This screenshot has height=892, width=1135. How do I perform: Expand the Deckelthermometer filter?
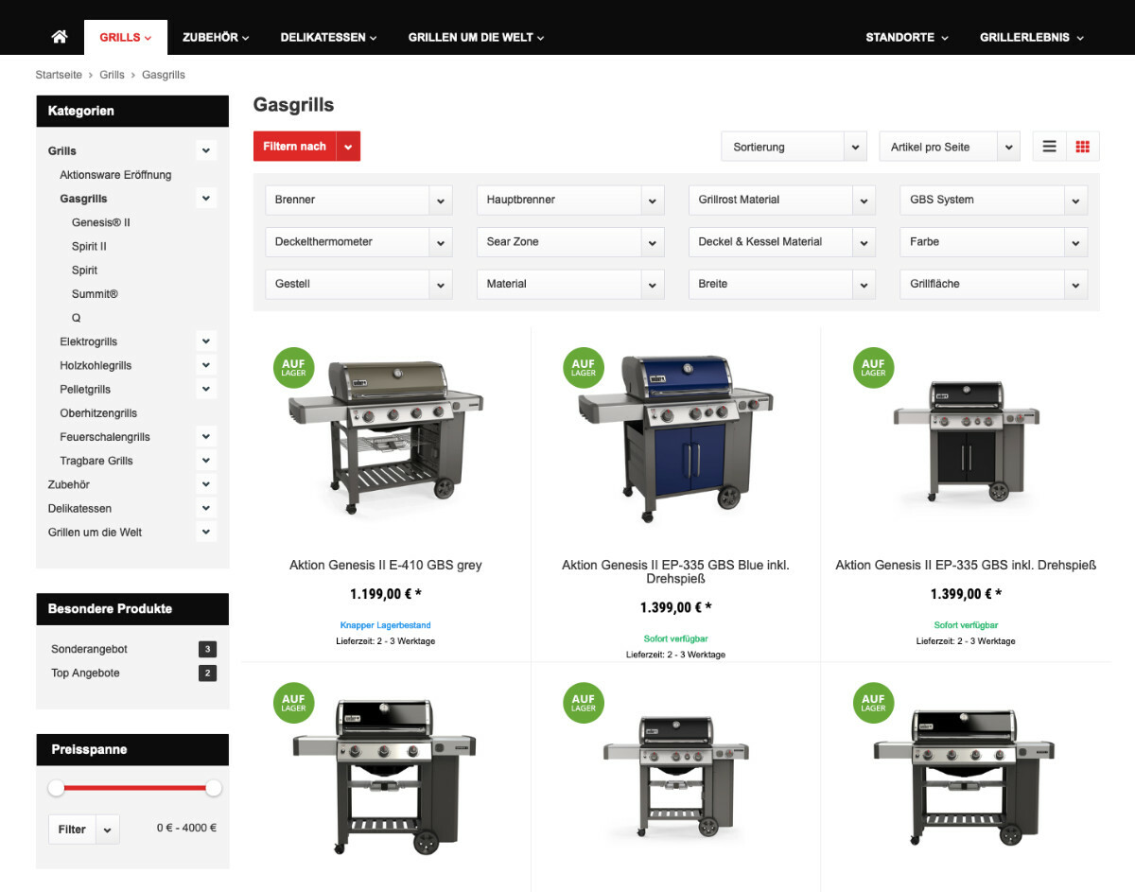pyautogui.click(x=358, y=242)
